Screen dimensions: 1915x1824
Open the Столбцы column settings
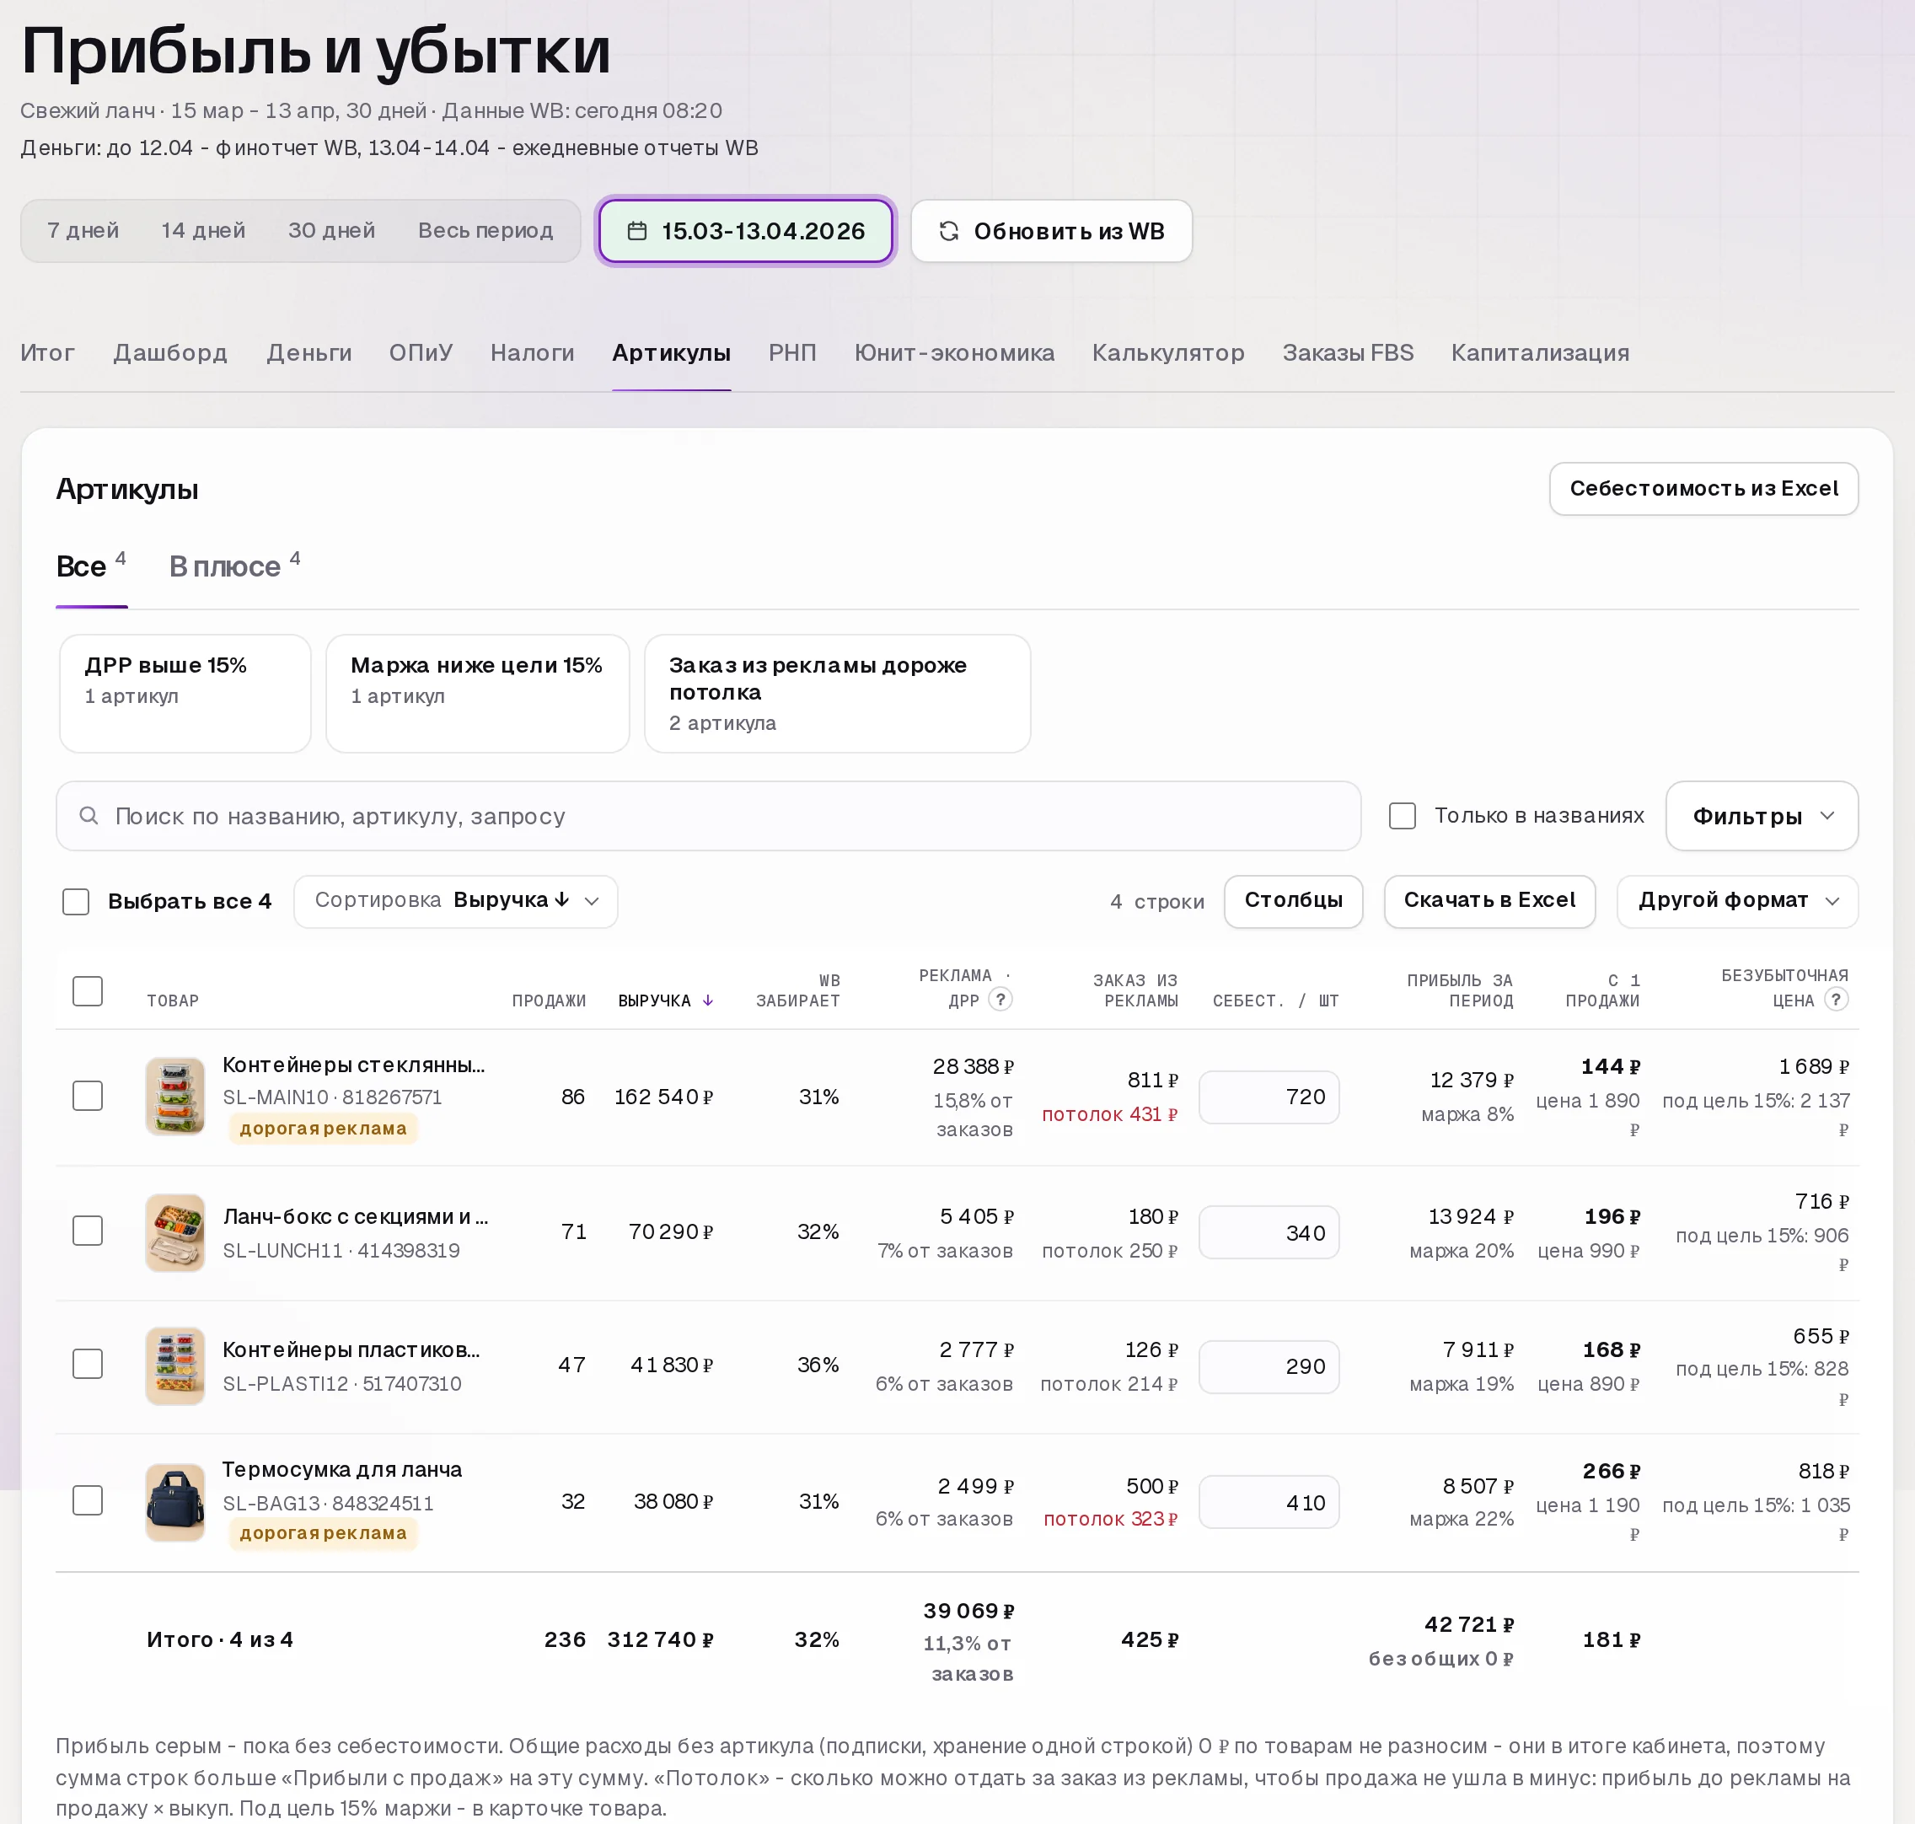pos(1293,901)
